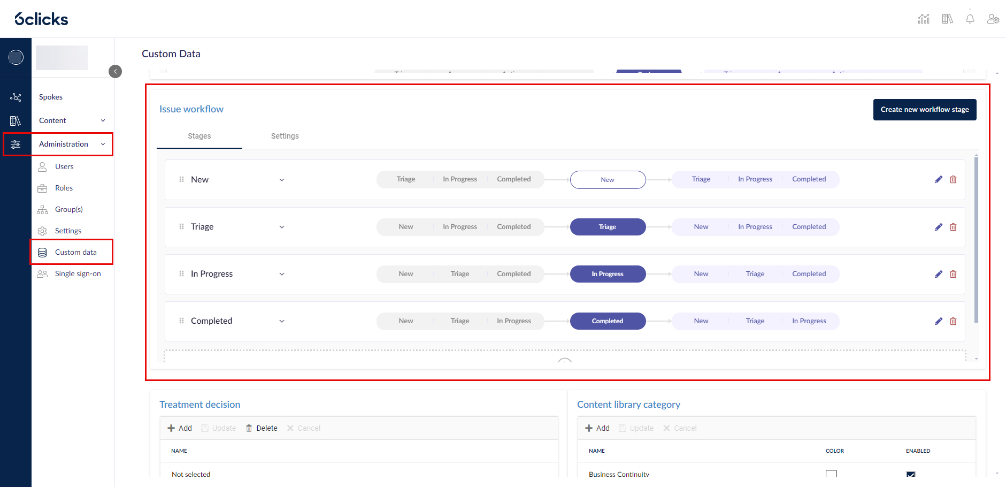Click the edit pencil for Triage stage
This screenshot has width=1006, height=487.
[x=938, y=227]
